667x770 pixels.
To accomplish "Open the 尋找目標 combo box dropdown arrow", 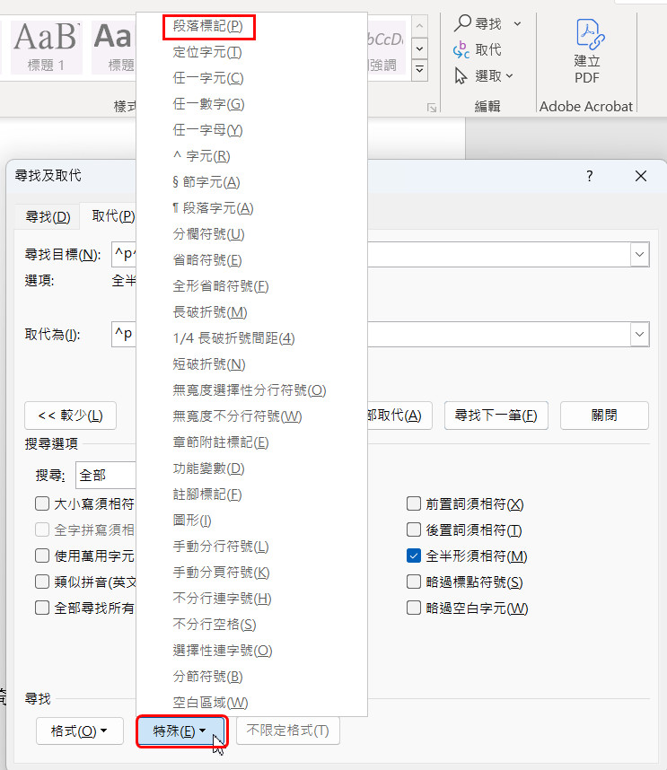I will 640,255.
